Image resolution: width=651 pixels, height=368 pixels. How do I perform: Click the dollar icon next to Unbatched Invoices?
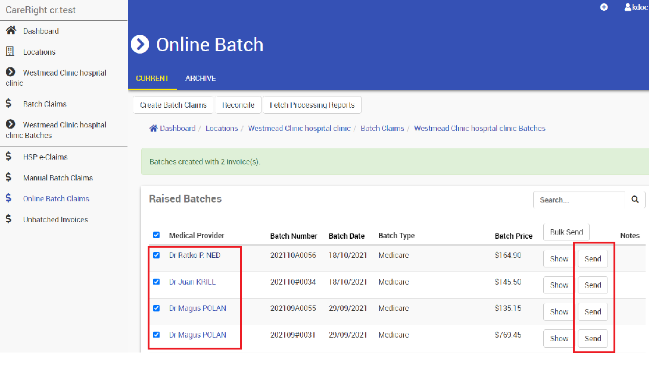8,219
